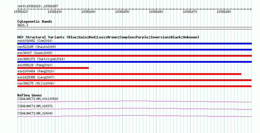The height and width of the screenshot is (133, 260).
Task: Click ruler tick label 19381670
Action: point(190,12)
